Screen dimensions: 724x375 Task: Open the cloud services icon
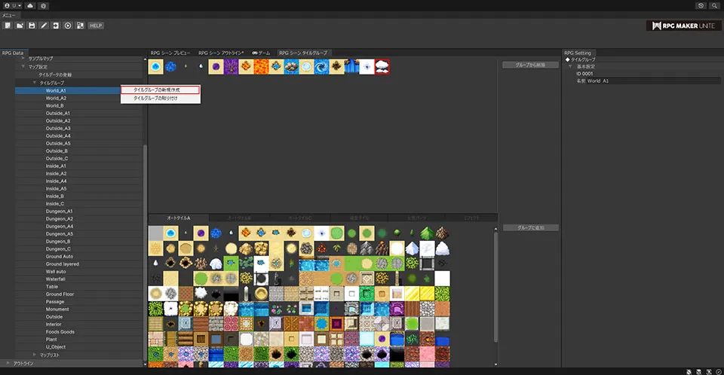coord(29,5)
